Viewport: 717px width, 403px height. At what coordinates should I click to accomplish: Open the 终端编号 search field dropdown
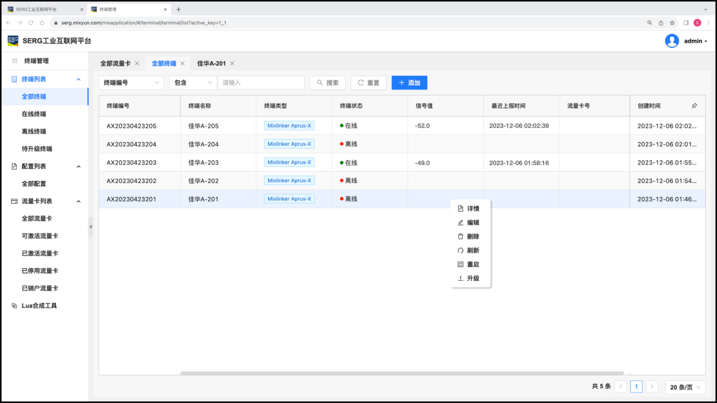click(x=131, y=83)
